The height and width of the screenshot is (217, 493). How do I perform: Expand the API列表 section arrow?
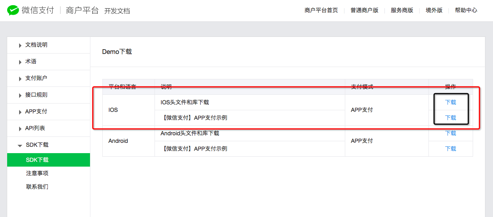(20, 129)
